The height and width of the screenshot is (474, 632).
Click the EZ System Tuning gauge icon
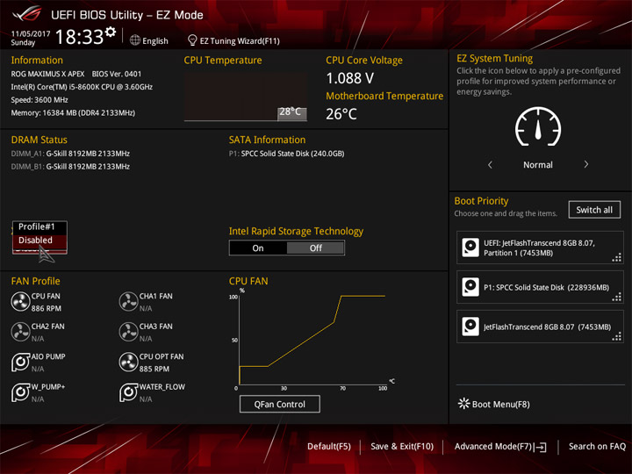coord(538,127)
